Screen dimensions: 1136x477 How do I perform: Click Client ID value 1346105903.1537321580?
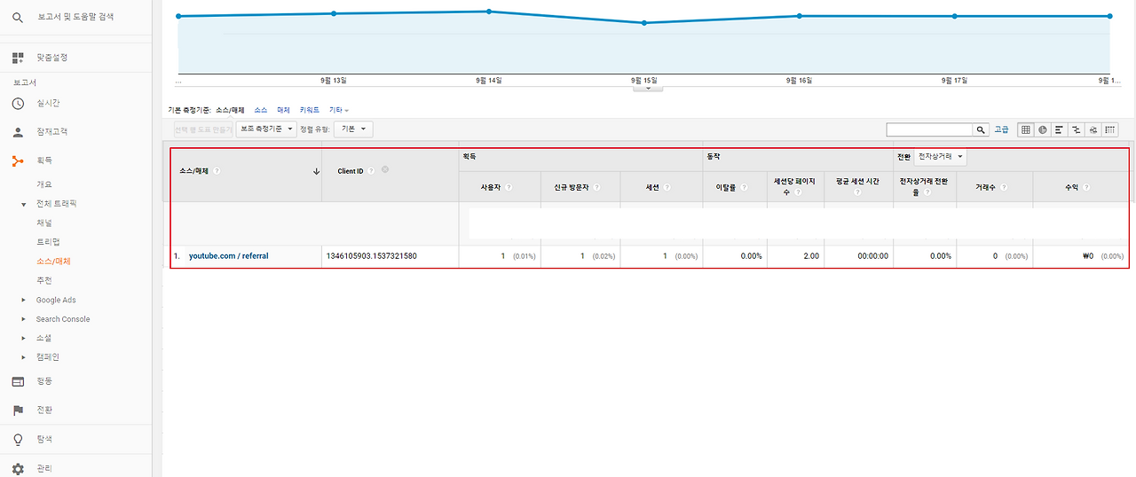[x=371, y=256]
